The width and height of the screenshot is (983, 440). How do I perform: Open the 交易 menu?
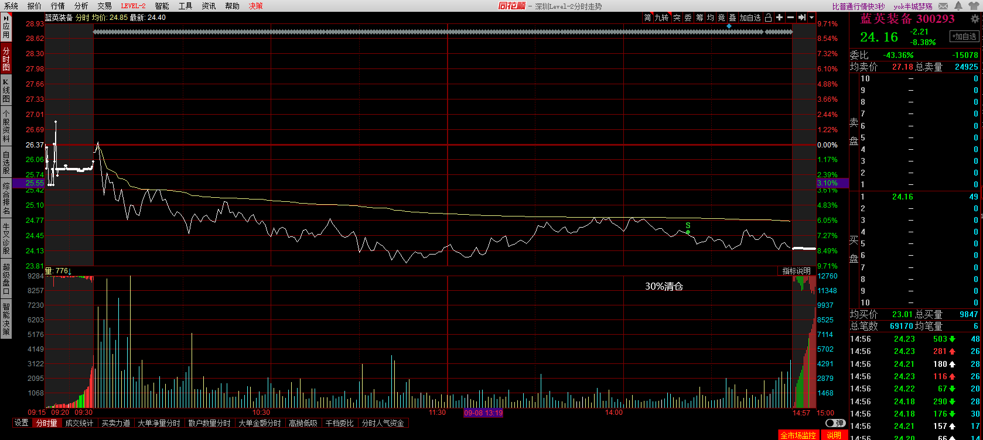click(x=105, y=6)
